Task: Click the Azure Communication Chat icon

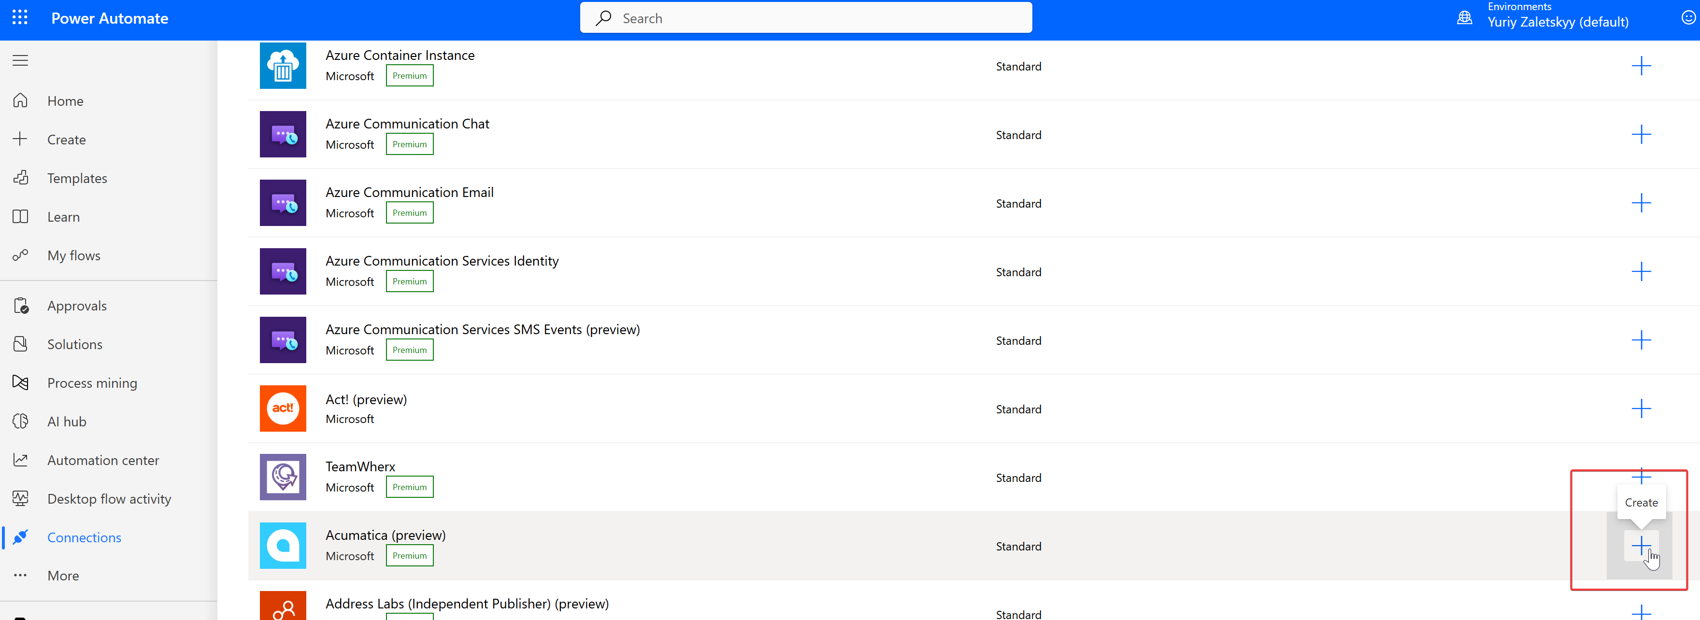Action: (281, 133)
